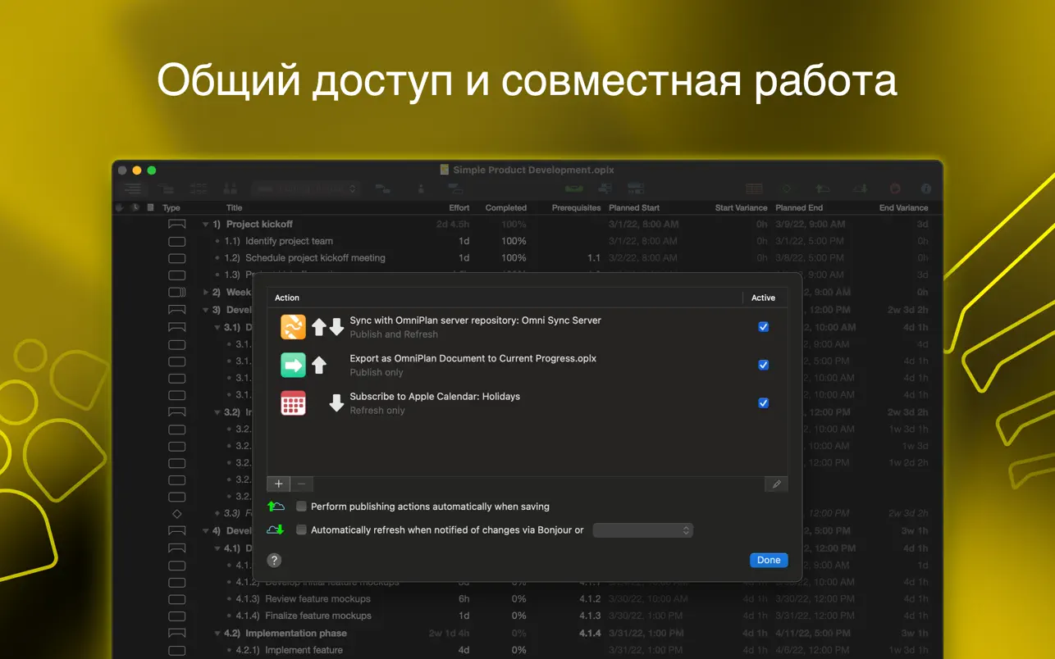
Task: Click the Apple Calendar Holidays icon
Action: 293,403
